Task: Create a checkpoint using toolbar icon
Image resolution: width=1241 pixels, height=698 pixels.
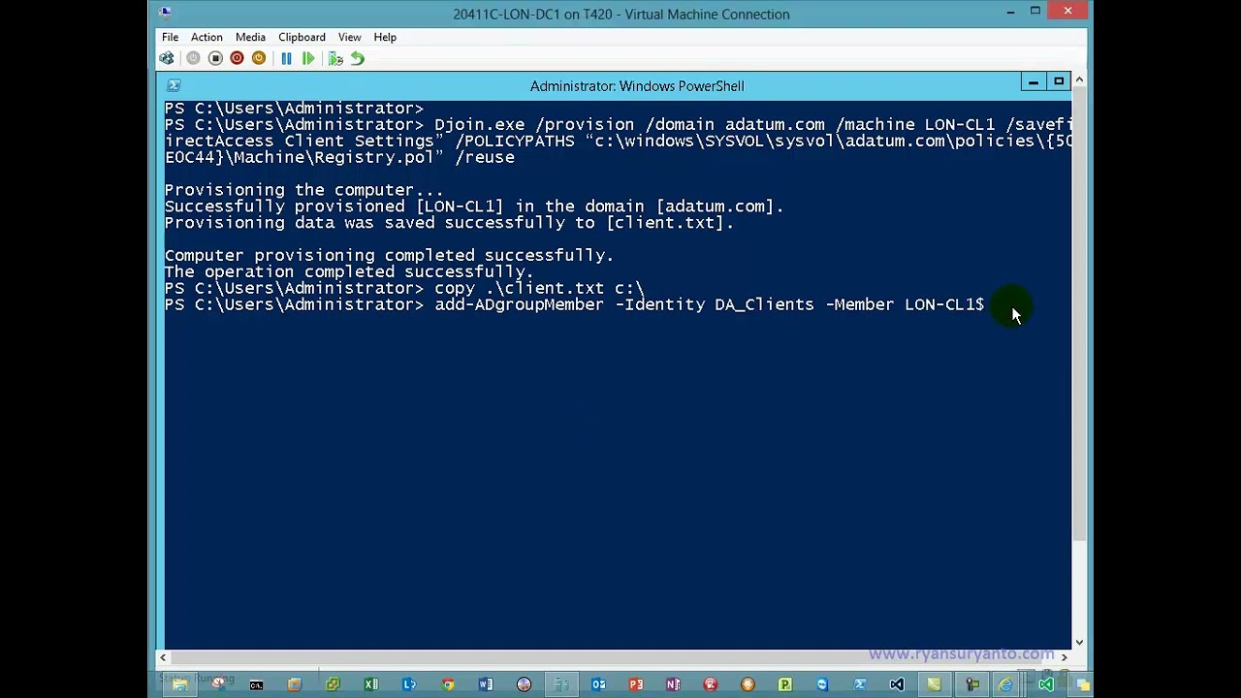Action: click(335, 58)
